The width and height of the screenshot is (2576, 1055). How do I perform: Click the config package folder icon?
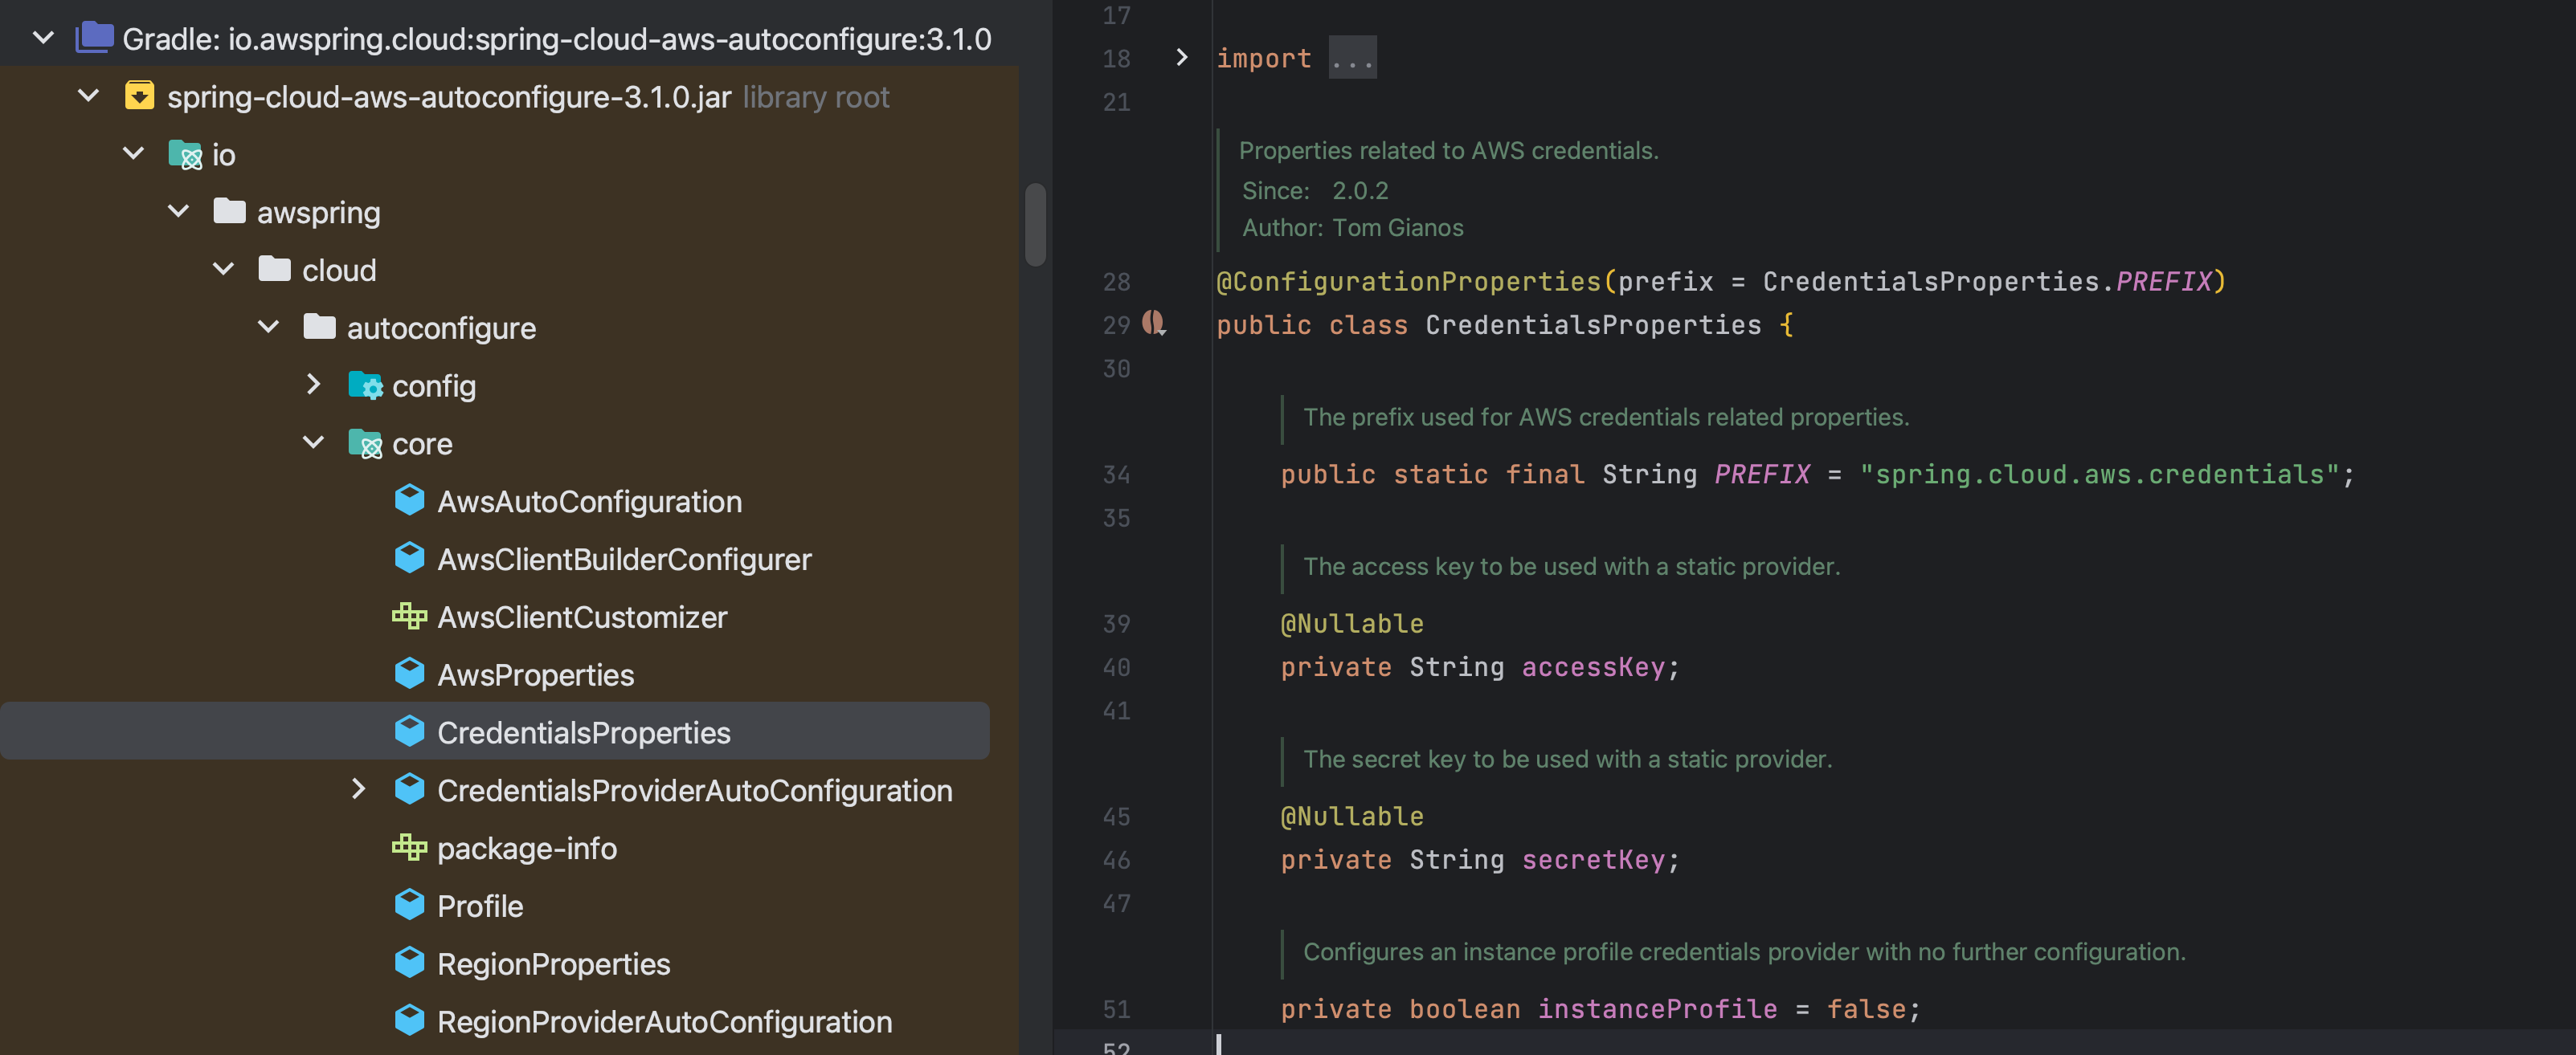[x=365, y=385]
